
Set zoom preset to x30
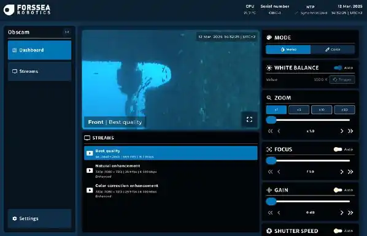click(344, 110)
